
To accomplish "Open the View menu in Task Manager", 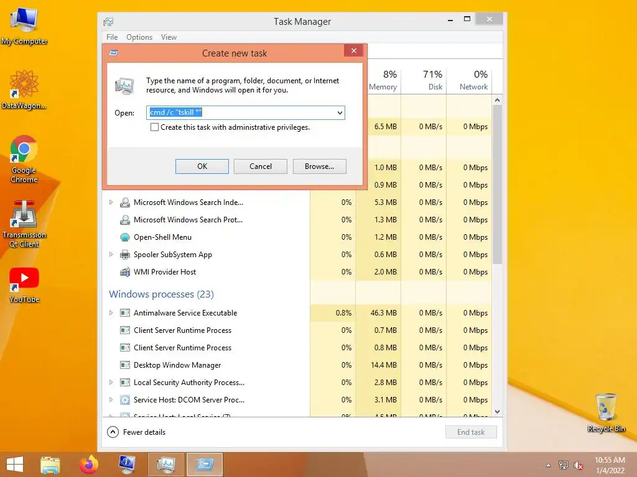I will tap(169, 37).
